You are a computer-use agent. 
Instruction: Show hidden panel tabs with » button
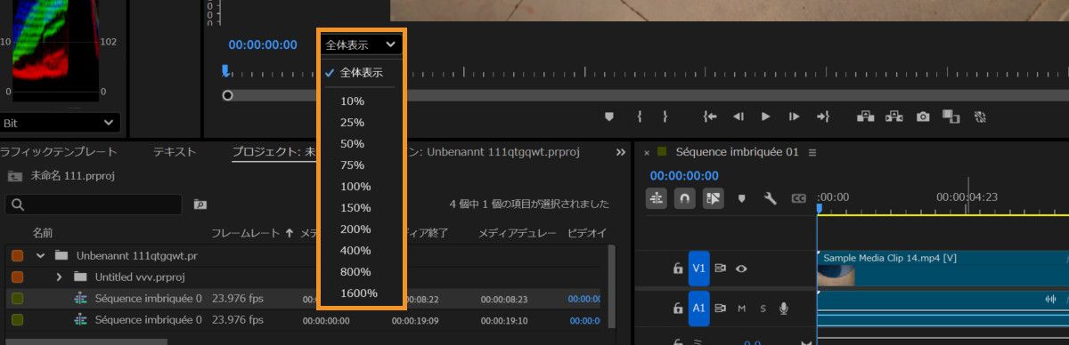621,152
